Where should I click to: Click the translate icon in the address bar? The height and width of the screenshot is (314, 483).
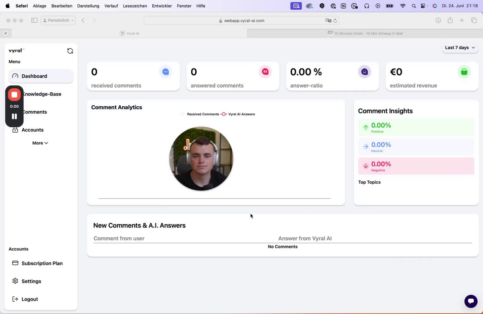coord(328,20)
